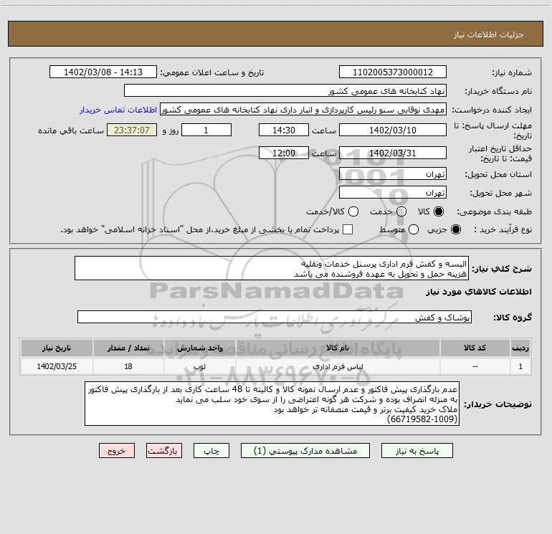
Task: Click the unit cell ثوب
Action: (x=199, y=366)
